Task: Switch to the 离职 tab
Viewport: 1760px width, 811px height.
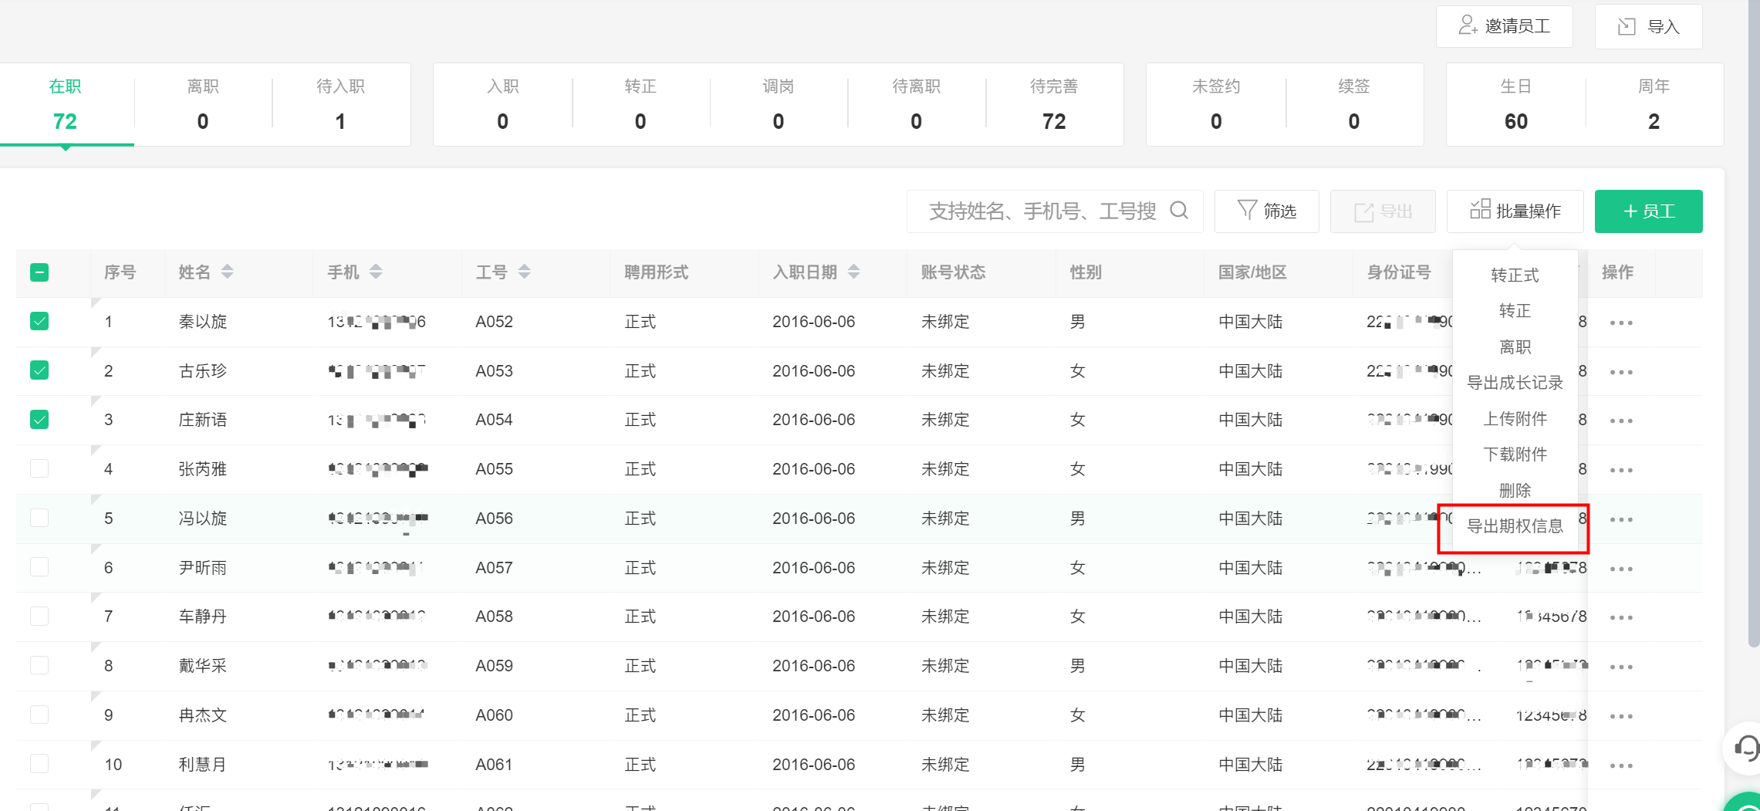Action: pyautogui.click(x=202, y=104)
